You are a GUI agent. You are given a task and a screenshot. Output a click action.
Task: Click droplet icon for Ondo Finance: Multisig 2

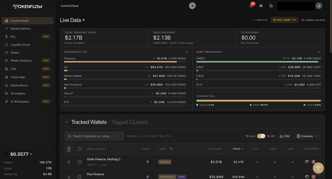(69, 162)
